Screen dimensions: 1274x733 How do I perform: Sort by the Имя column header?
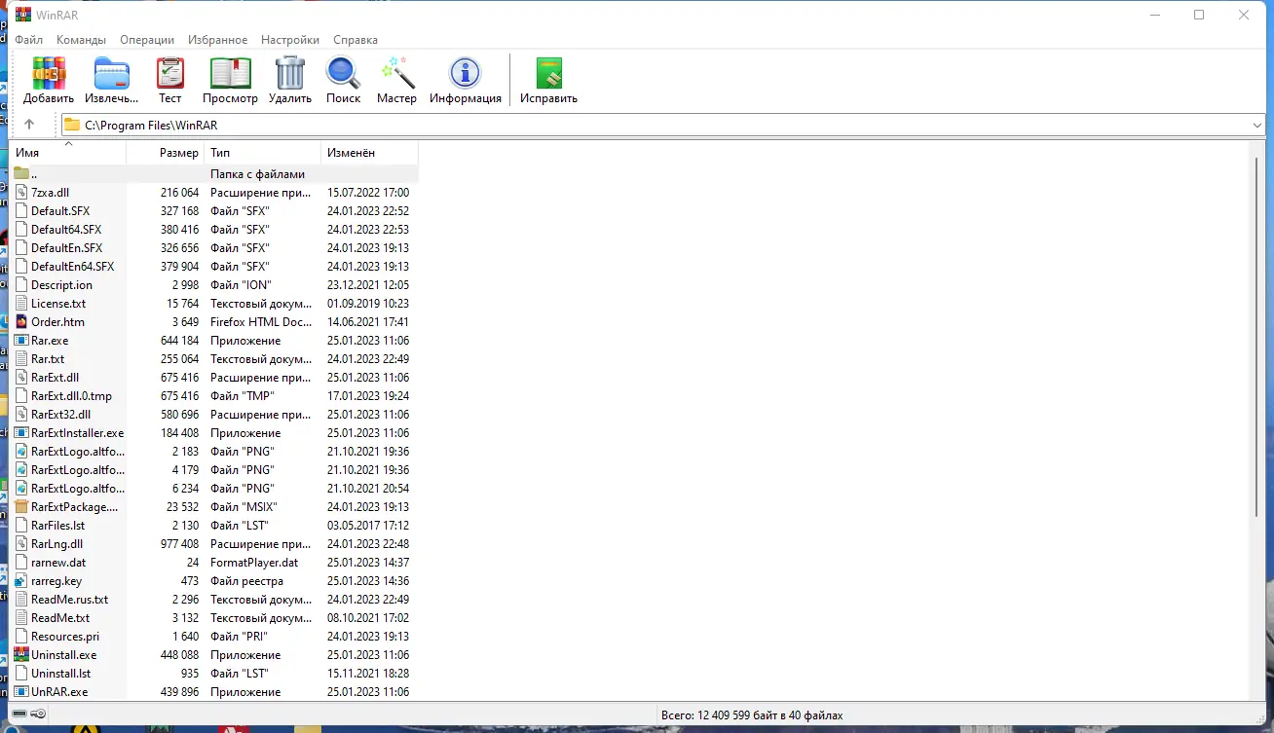[x=68, y=153]
